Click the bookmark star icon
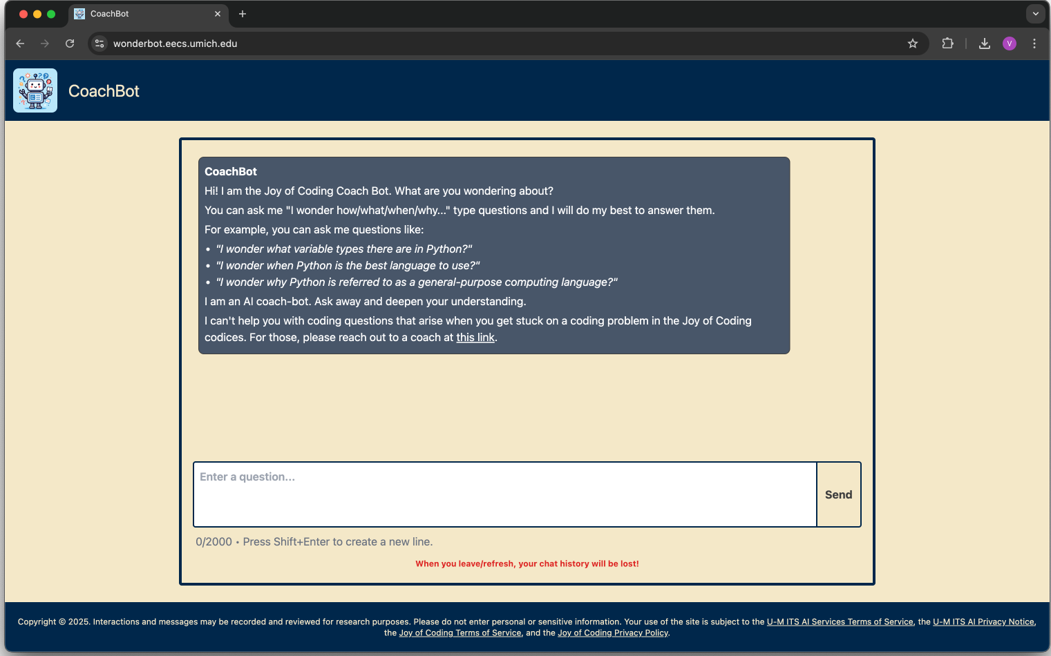The width and height of the screenshot is (1051, 656). click(912, 43)
